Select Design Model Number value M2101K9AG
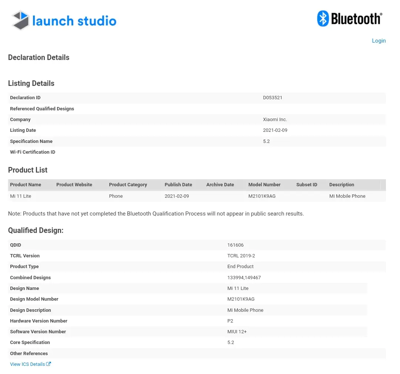Viewport: 400px width, 374px height. point(241,299)
